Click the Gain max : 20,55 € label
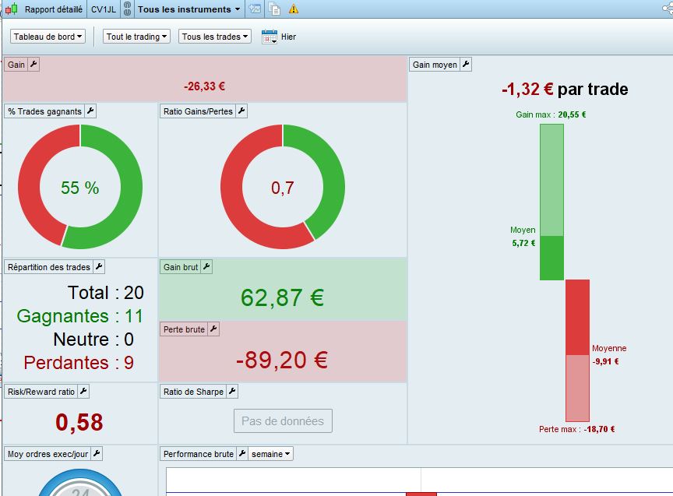 551,114
